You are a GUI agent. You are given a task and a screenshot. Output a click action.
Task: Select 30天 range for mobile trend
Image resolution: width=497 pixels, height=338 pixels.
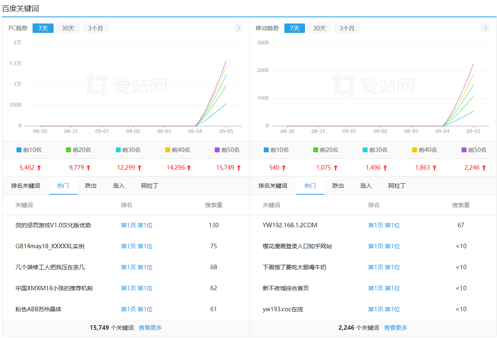coord(319,28)
